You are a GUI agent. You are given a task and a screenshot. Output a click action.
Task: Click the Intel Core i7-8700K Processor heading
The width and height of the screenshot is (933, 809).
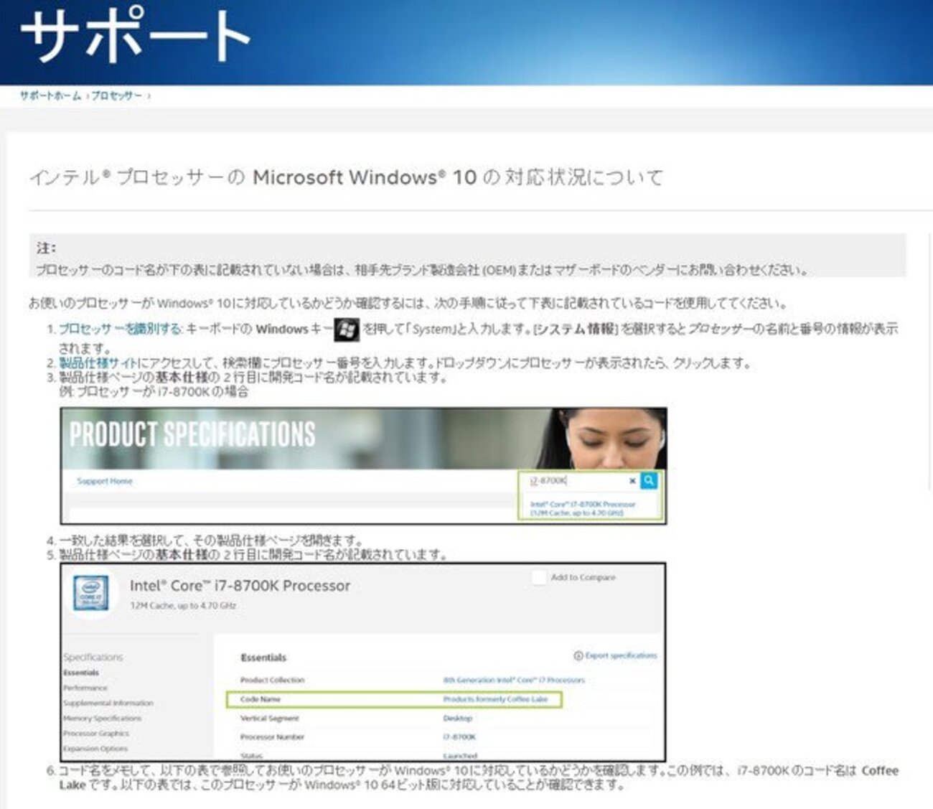tap(240, 586)
